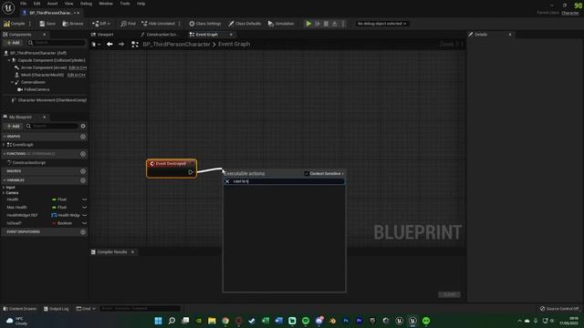
Task: Compile the blueprint
Action: 15,24
